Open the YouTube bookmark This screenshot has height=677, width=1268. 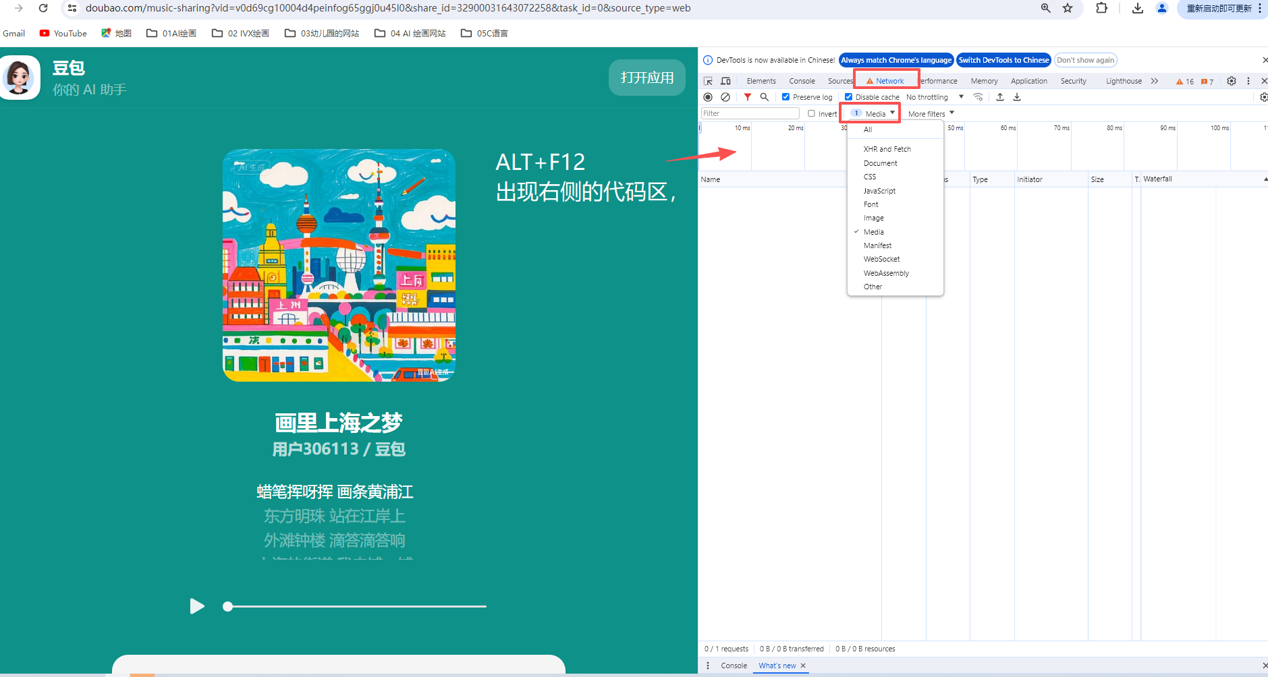[x=63, y=33]
